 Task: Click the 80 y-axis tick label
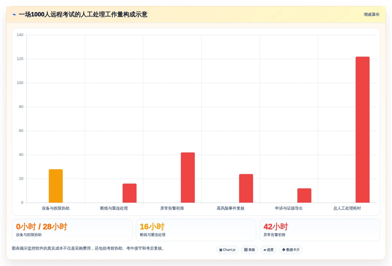tap(21, 107)
